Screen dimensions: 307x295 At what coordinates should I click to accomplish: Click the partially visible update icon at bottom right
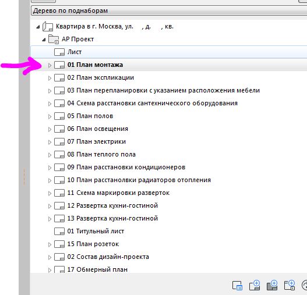(305, 285)
